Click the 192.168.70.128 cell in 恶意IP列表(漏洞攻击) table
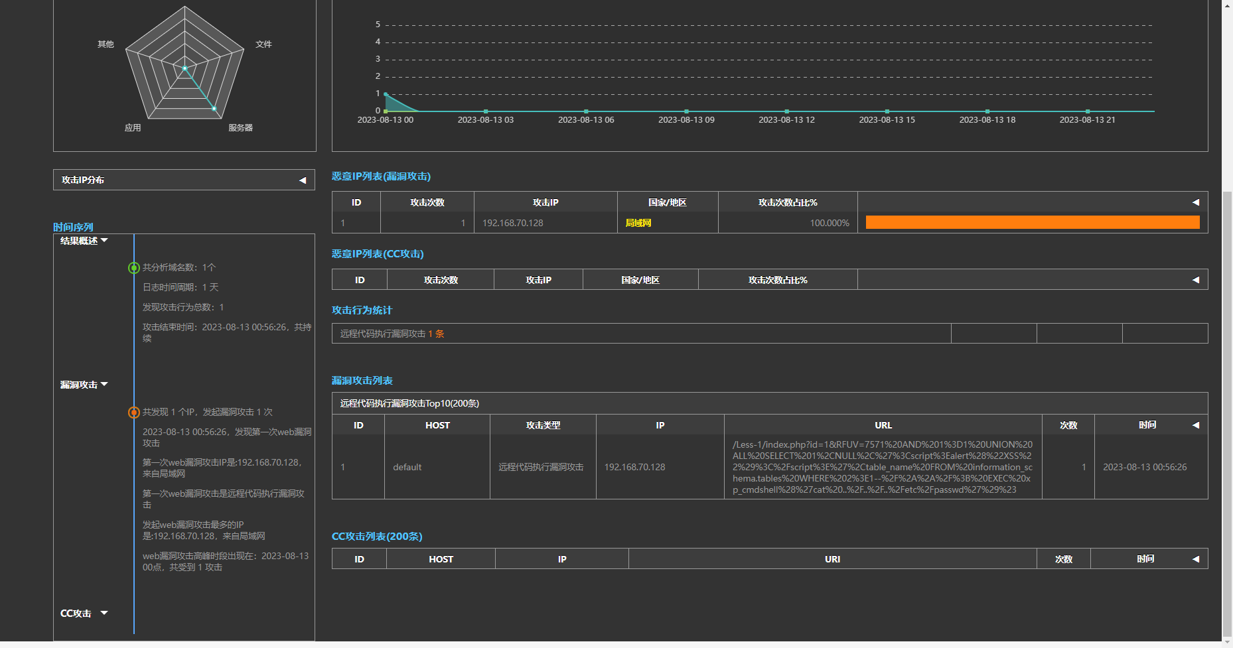 click(545, 223)
